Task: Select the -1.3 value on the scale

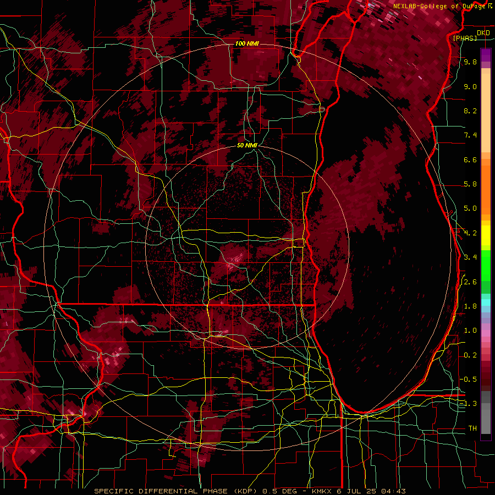Action: 468,404
